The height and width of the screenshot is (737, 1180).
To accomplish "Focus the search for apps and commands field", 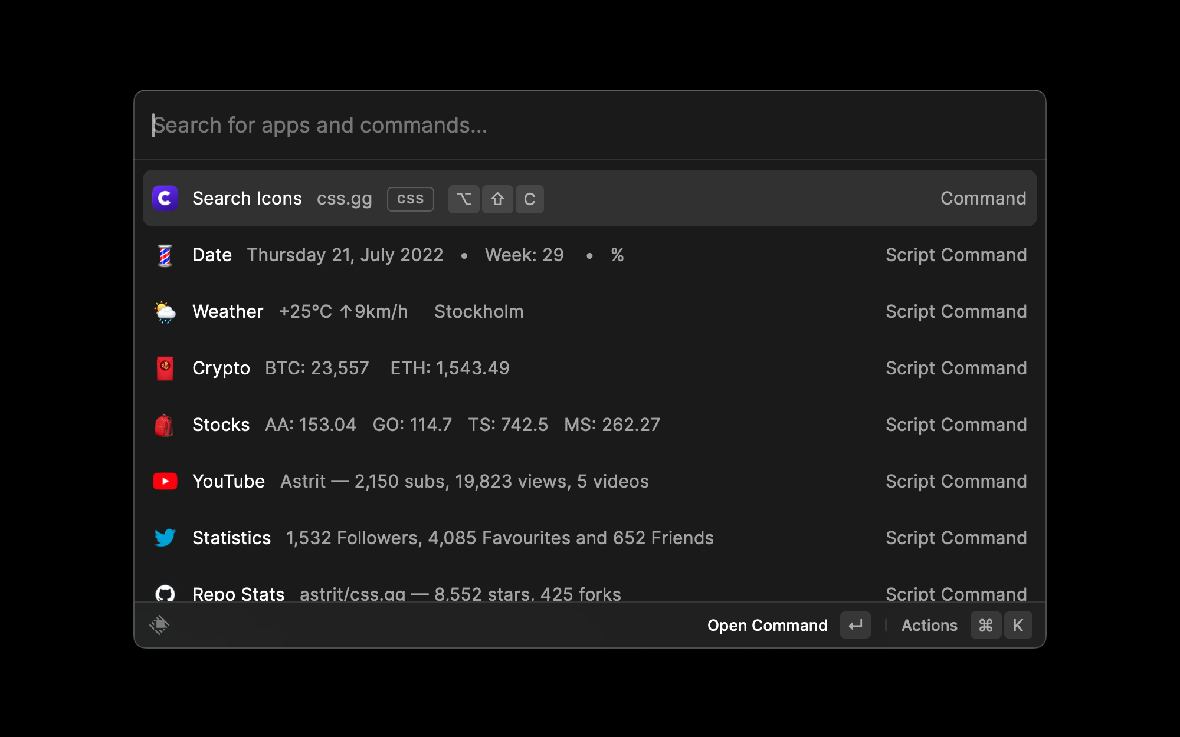I will pyautogui.click(x=590, y=126).
